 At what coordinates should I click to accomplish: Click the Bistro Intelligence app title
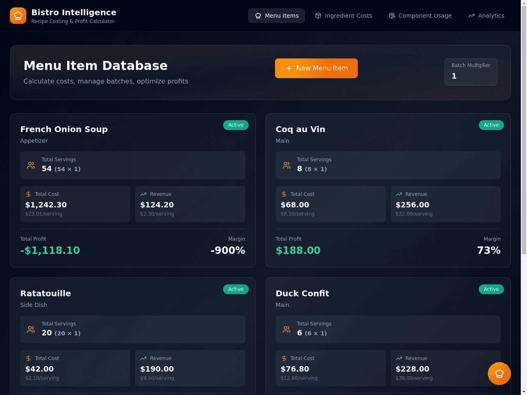[74, 12]
